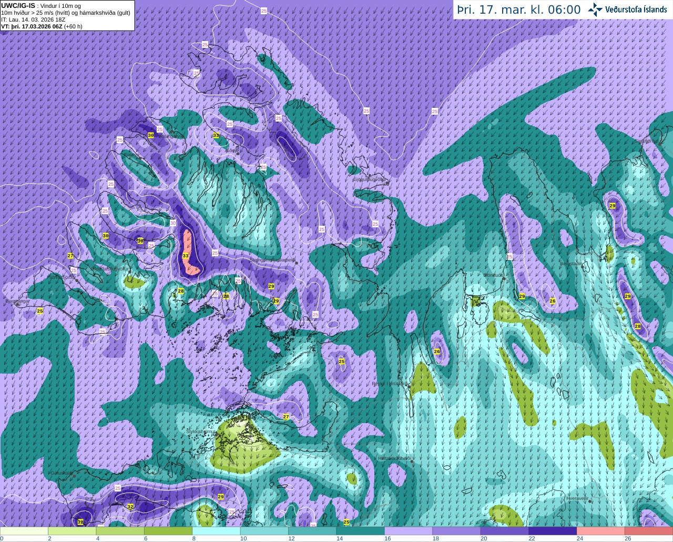Pick the dark teal 14–16 legend swatch

[x=360, y=531]
